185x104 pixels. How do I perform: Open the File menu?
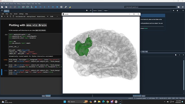2,4
